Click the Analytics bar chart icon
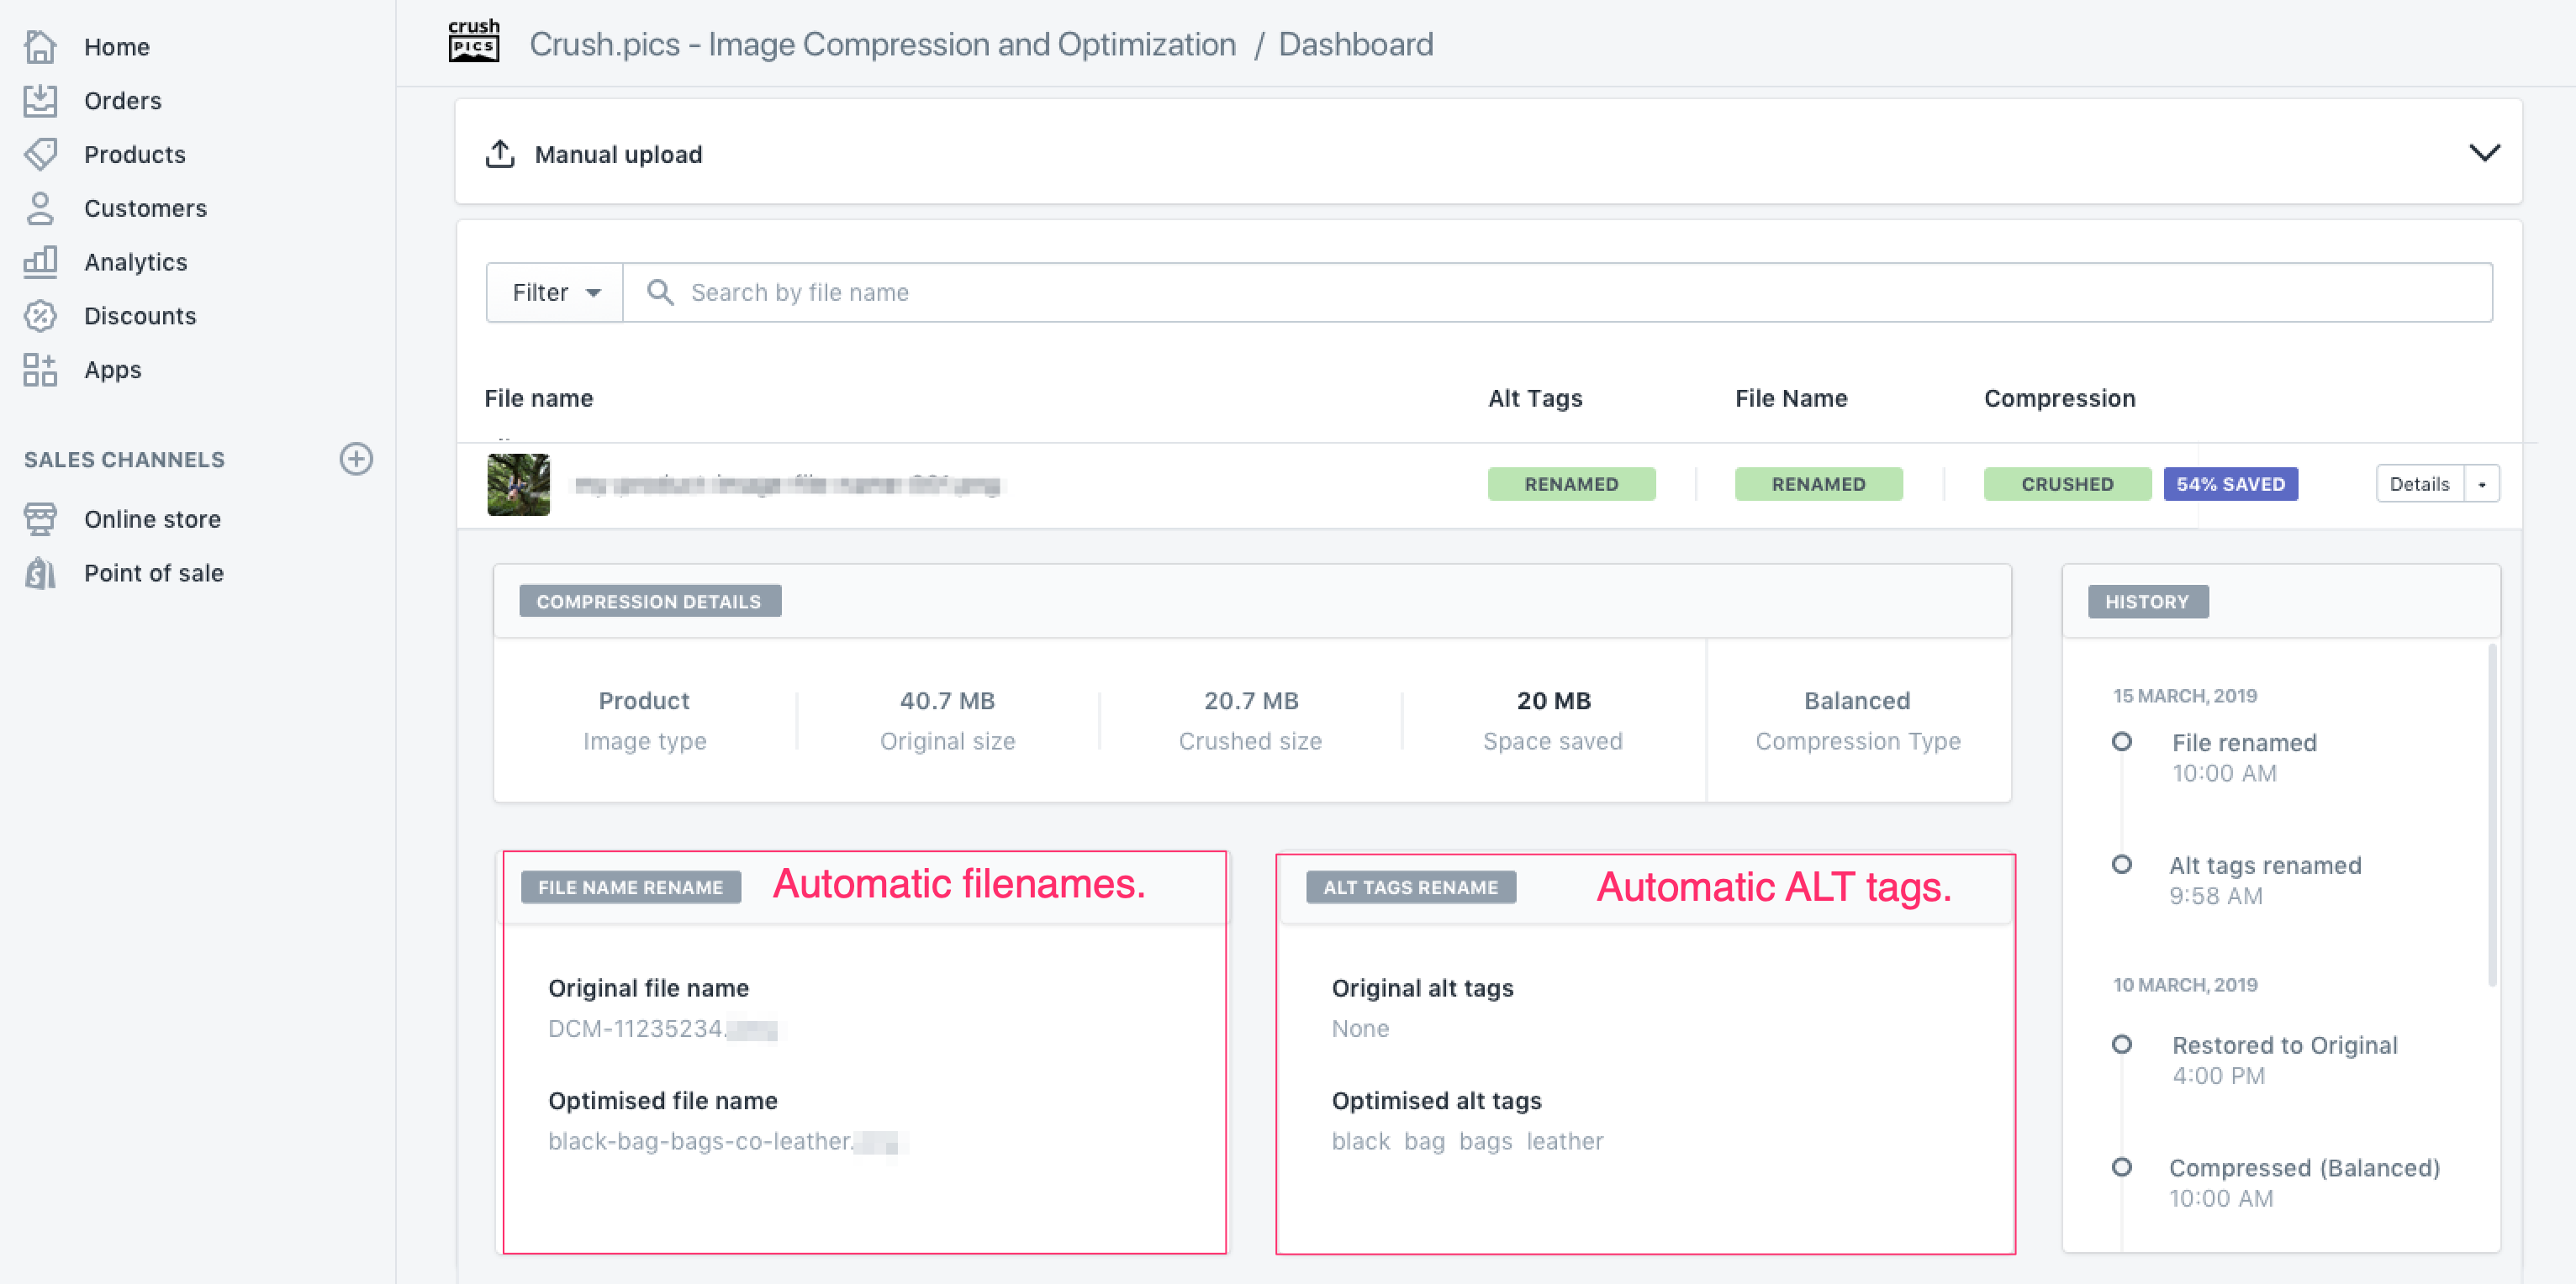The image size is (2576, 1284). [x=40, y=262]
